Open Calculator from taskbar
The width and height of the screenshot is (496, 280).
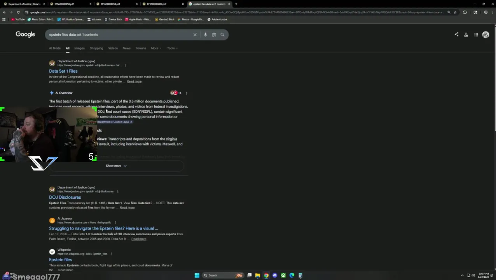tap(300, 275)
